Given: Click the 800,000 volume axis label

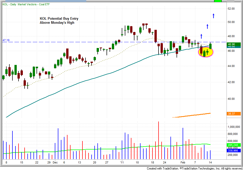Looking at the screenshot, I should [x=232, y=134].
